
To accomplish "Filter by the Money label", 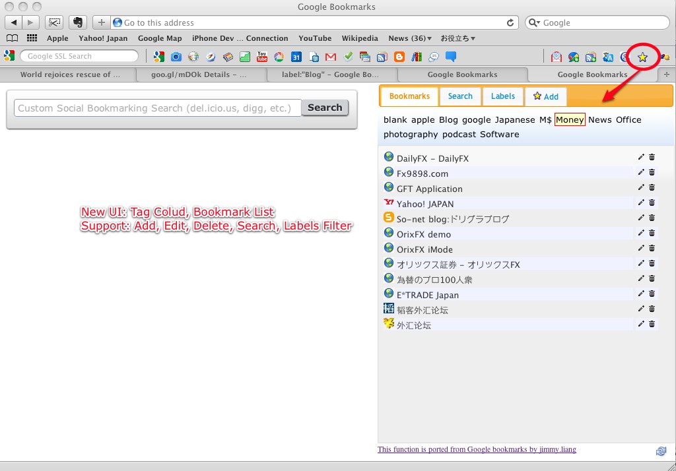I will (570, 120).
